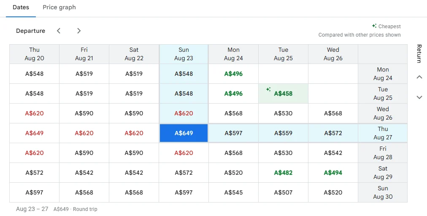
Task: Select A$519 departing Aug 22, returning Aug 25
Action: tap(134, 93)
